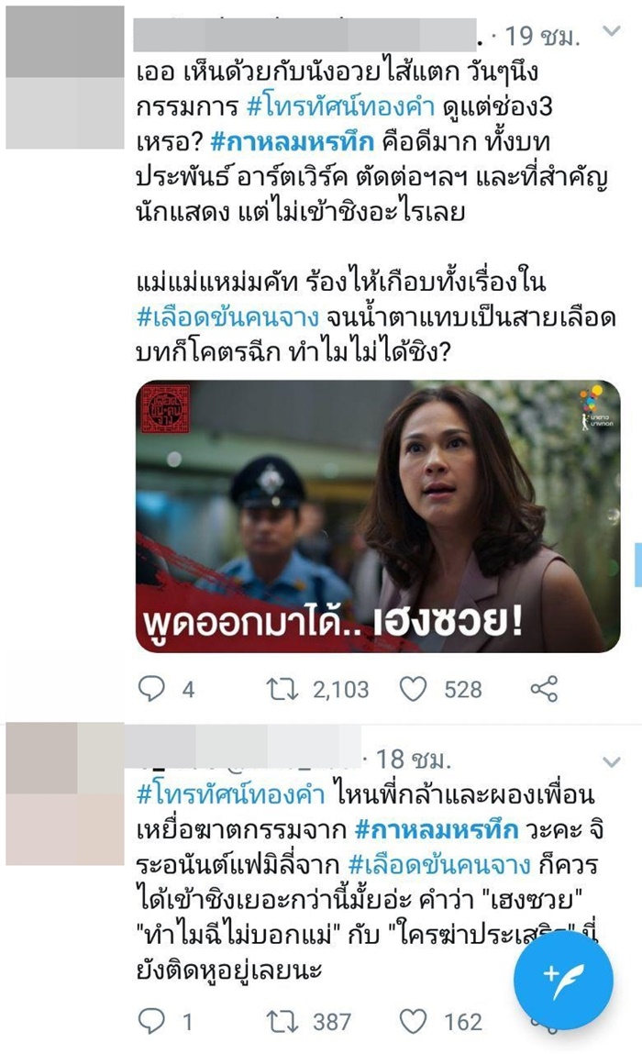Open hashtag #โทรทัศน์ทองคำ in the second tweet
This screenshot has height=1054, width=642.
click(231, 794)
